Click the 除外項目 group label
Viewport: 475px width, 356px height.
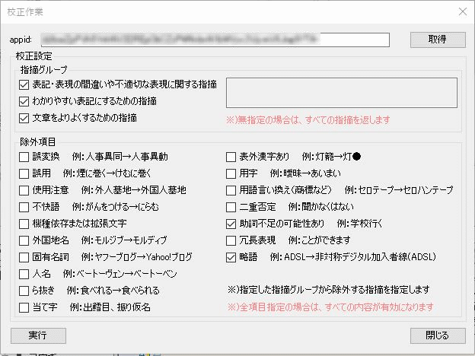tap(38, 141)
